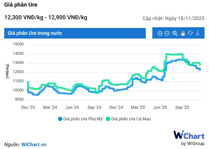Zoom in on the chart with the plus icon
209x149 pixels.
tap(160, 33)
